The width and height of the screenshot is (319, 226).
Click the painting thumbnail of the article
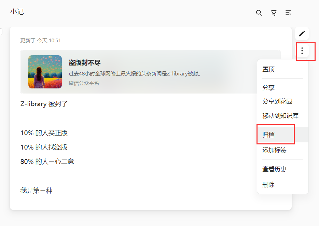tap(45, 72)
